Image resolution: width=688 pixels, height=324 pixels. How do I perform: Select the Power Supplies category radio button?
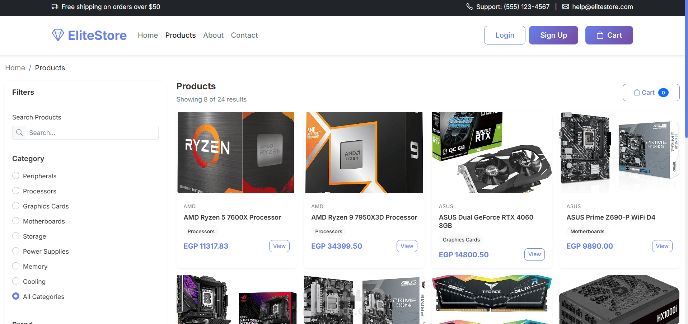click(x=16, y=251)
